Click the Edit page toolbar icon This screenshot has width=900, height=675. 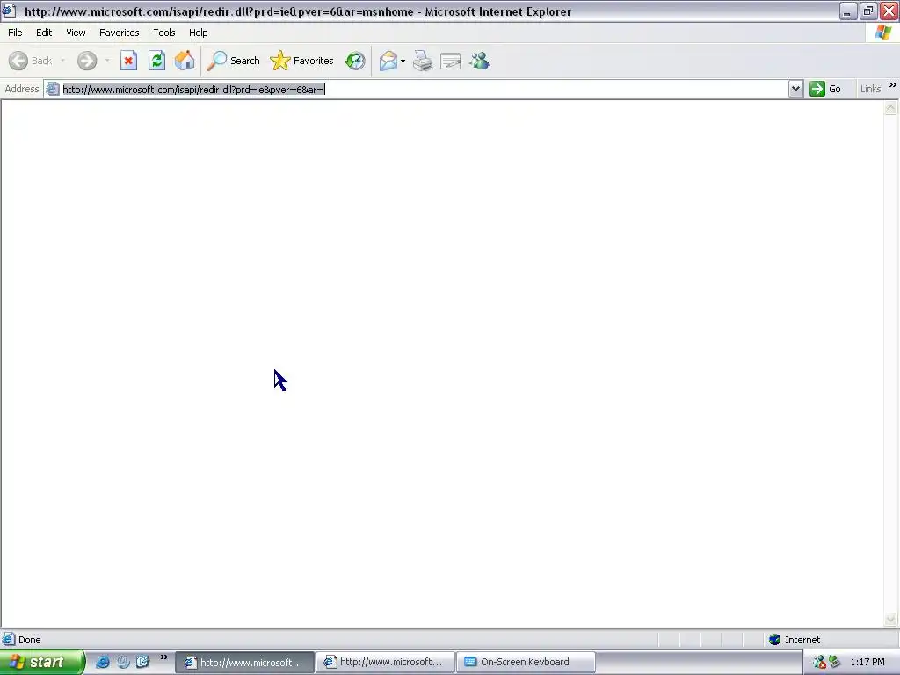tap(451, 61)
